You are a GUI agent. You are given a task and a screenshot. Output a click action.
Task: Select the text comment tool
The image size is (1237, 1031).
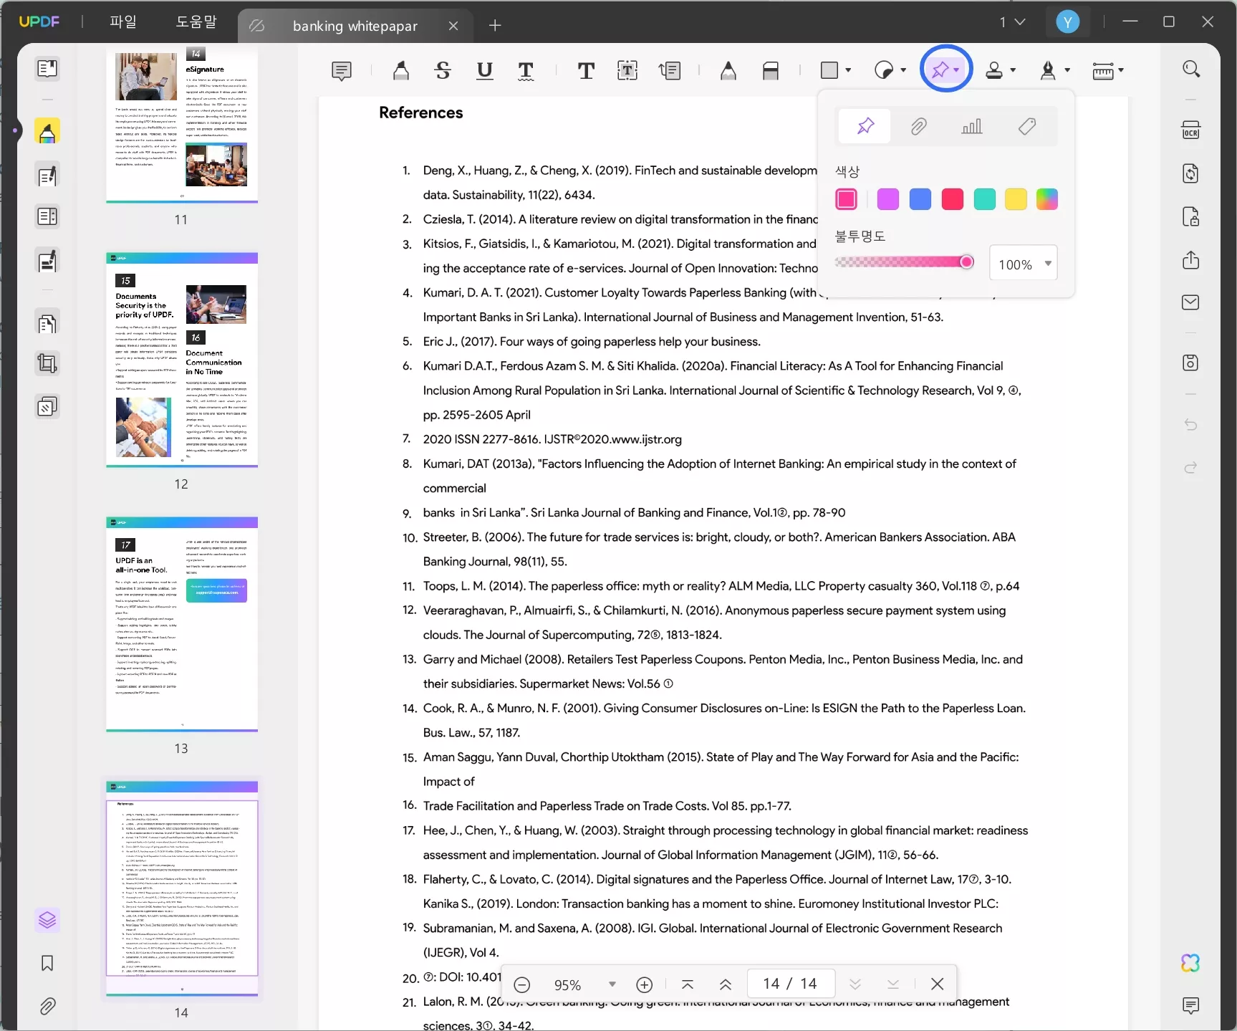click(x=586, y=70)
